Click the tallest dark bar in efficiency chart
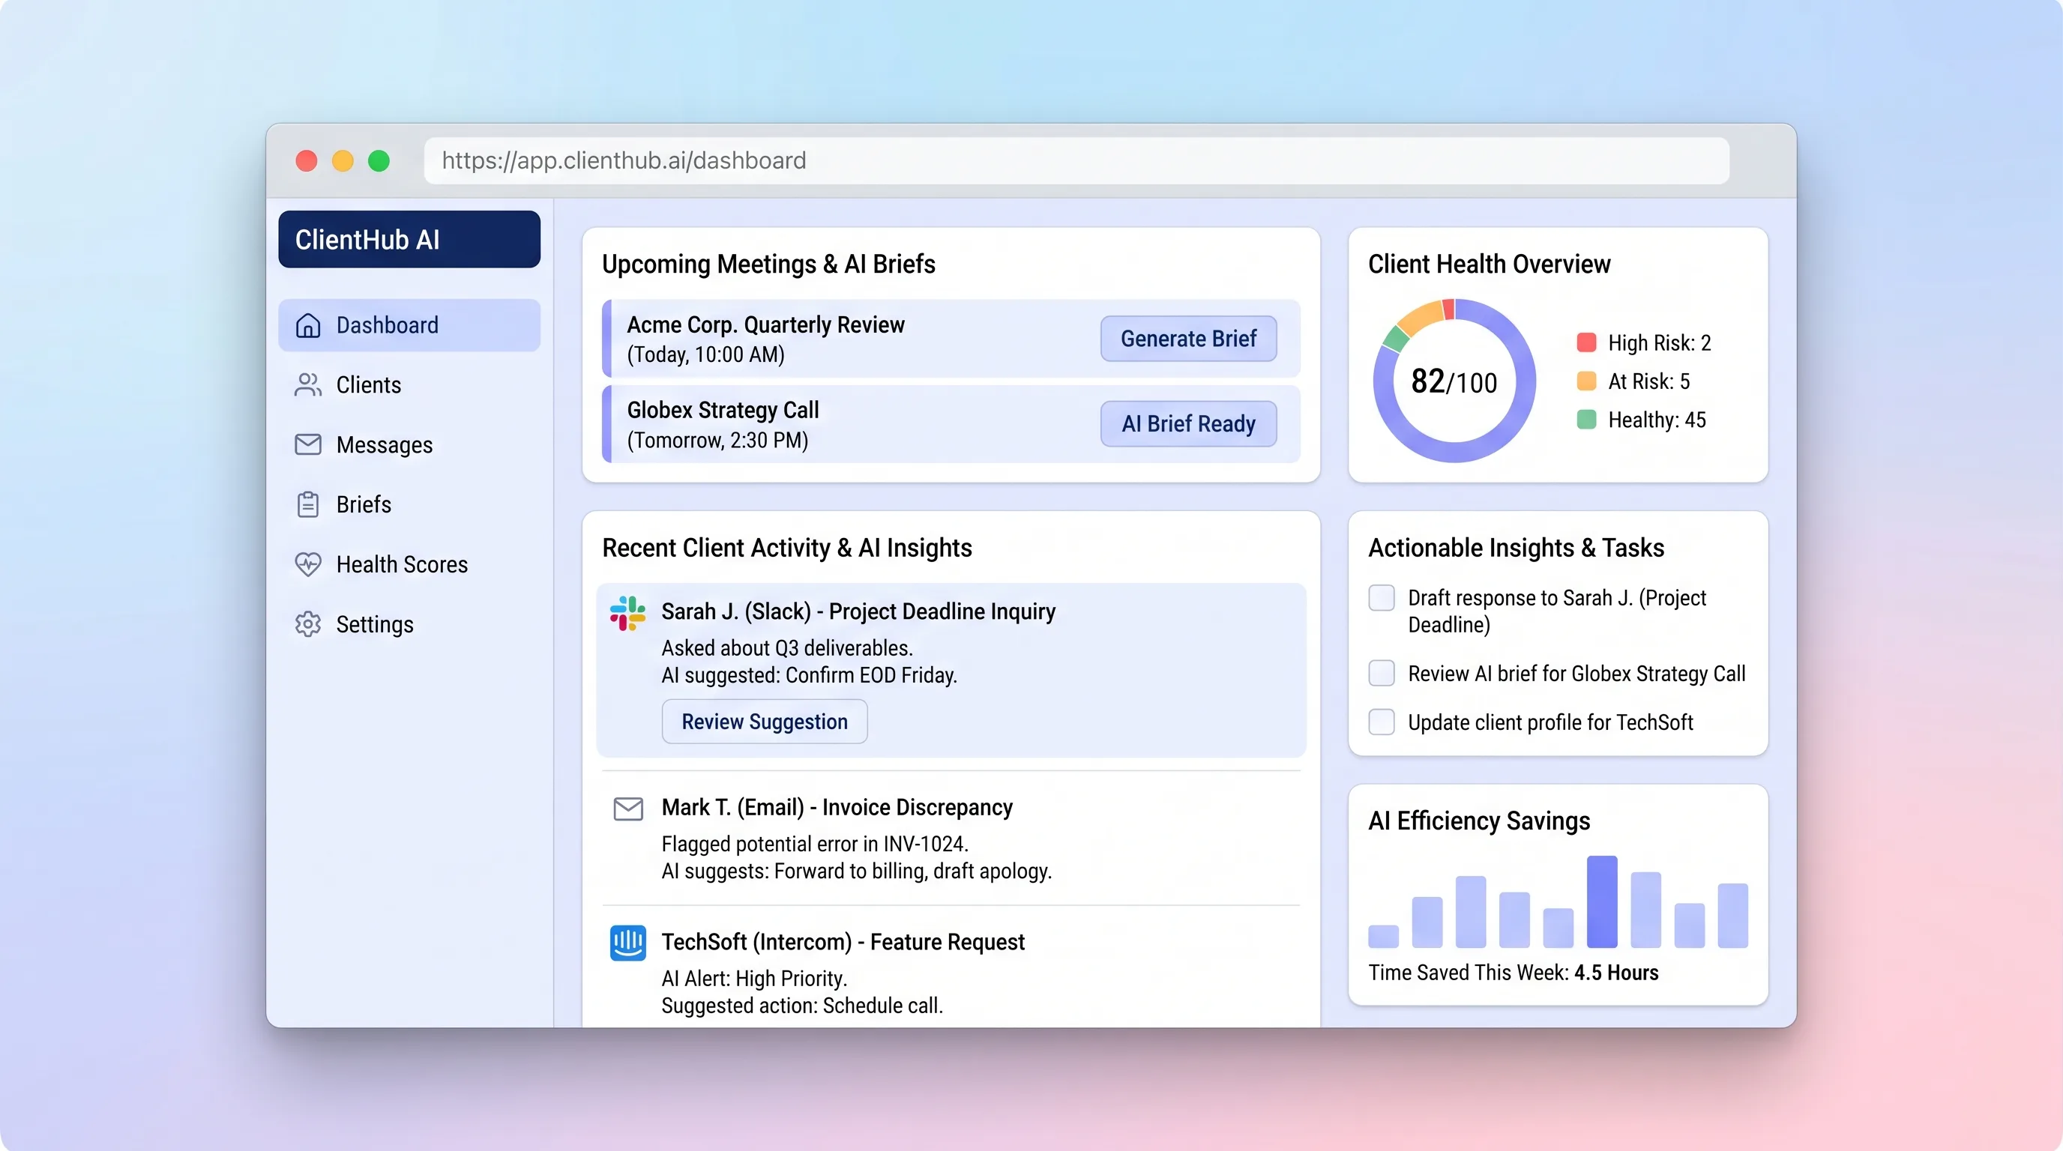 click(x=1602, y=901)
